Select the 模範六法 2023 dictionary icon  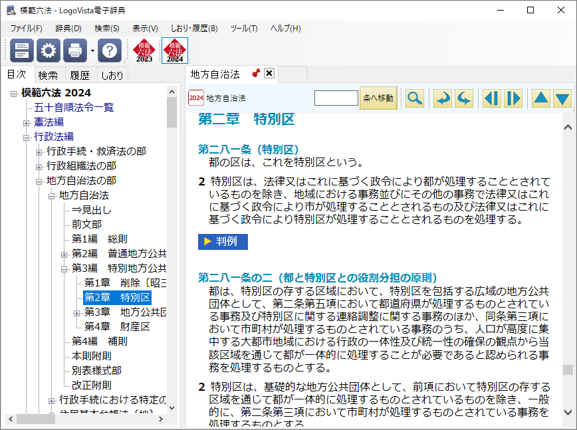tap(144, 51)
